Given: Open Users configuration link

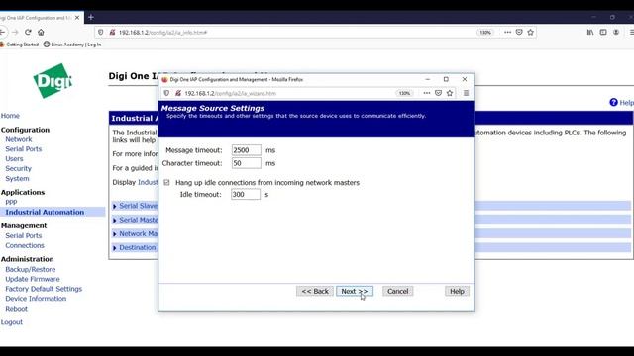Looking at the screenshot, I should (x=14, y=158).
